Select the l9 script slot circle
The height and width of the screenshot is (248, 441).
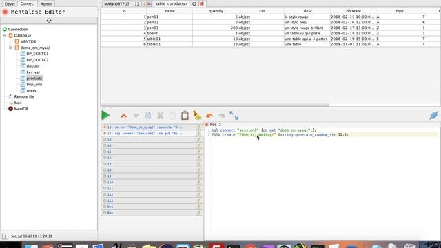tap(105, 176)
